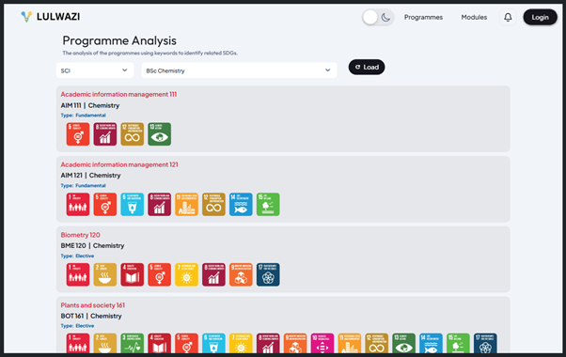Click the Login button
Viewport: 566px width, 357px height.
point(540,17)
